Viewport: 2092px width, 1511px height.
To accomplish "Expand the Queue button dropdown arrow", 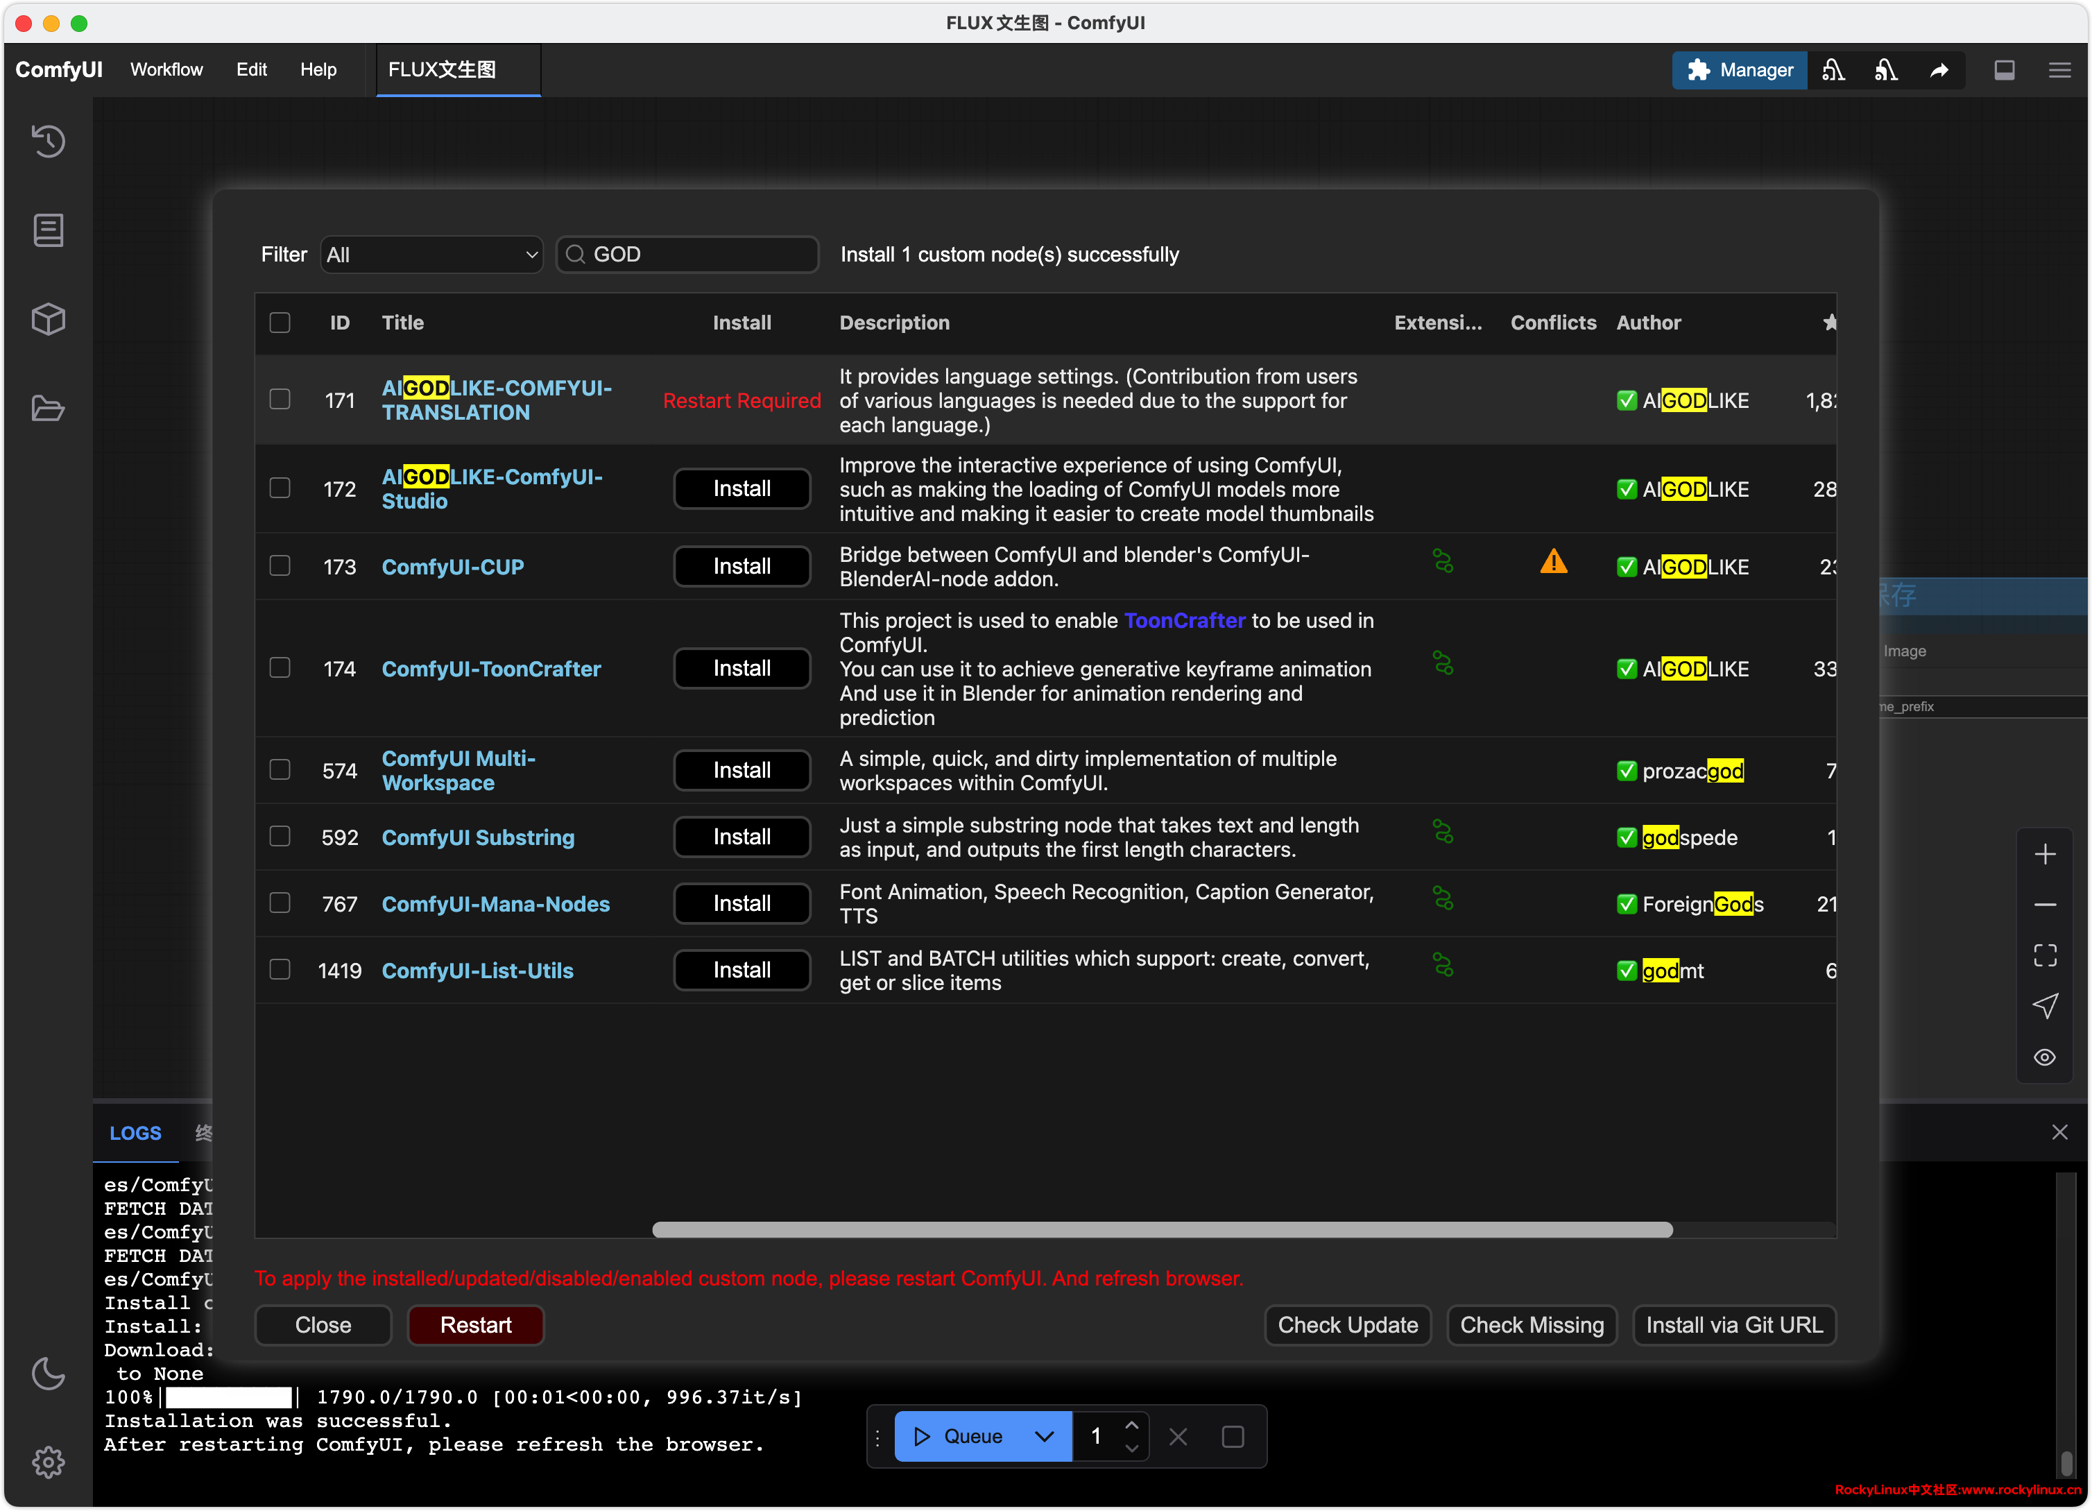I will pos(1043,1436).
